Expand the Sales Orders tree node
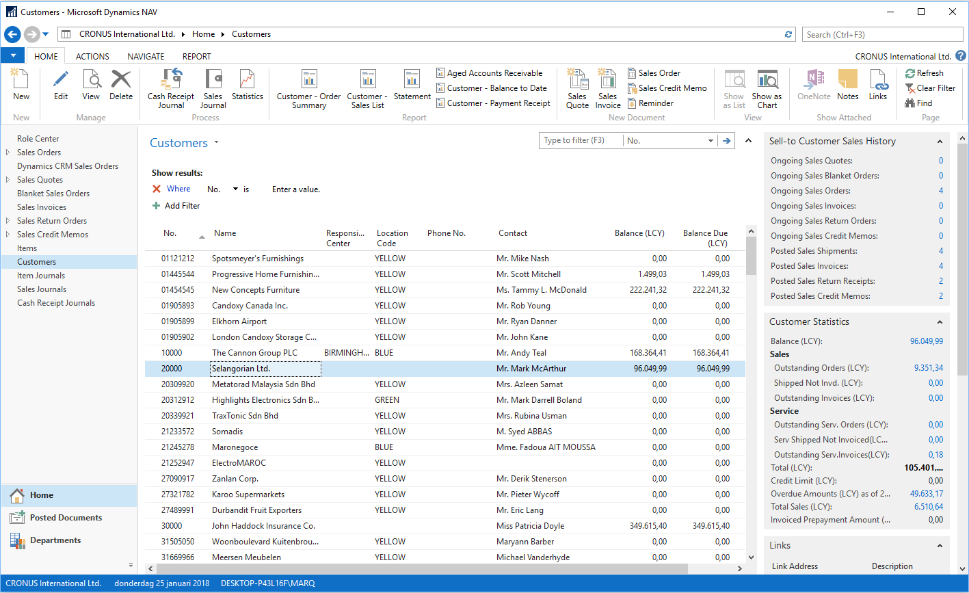Screen dimensions: 969x593 tap(8, 153)
